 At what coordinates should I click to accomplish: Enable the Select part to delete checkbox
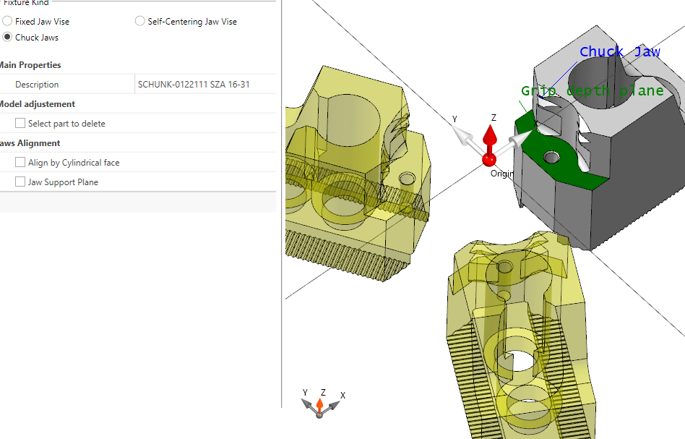[20, 124]
